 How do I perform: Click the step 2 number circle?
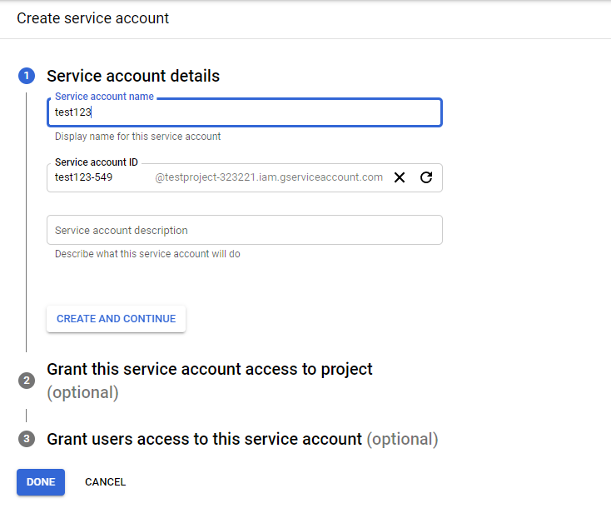coord(26,381)
